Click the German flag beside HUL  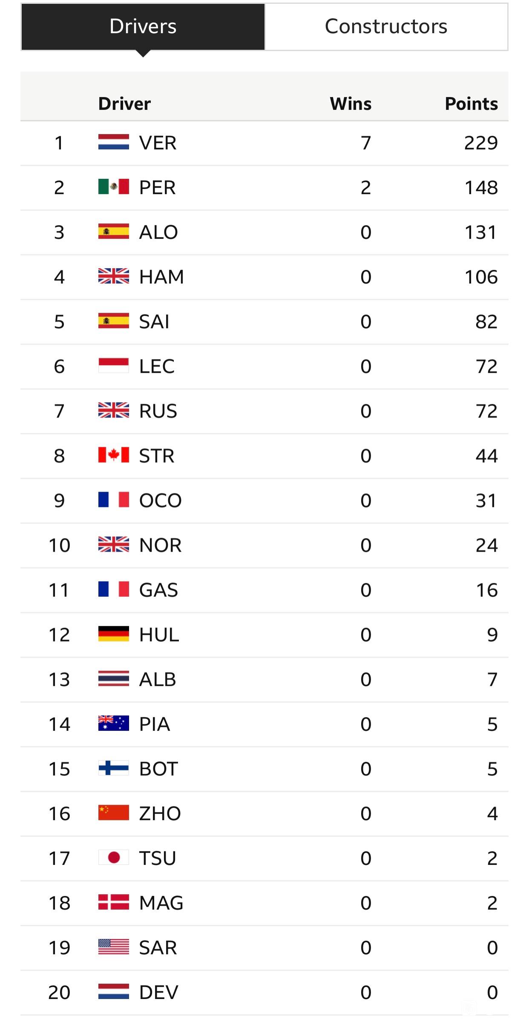113,634
